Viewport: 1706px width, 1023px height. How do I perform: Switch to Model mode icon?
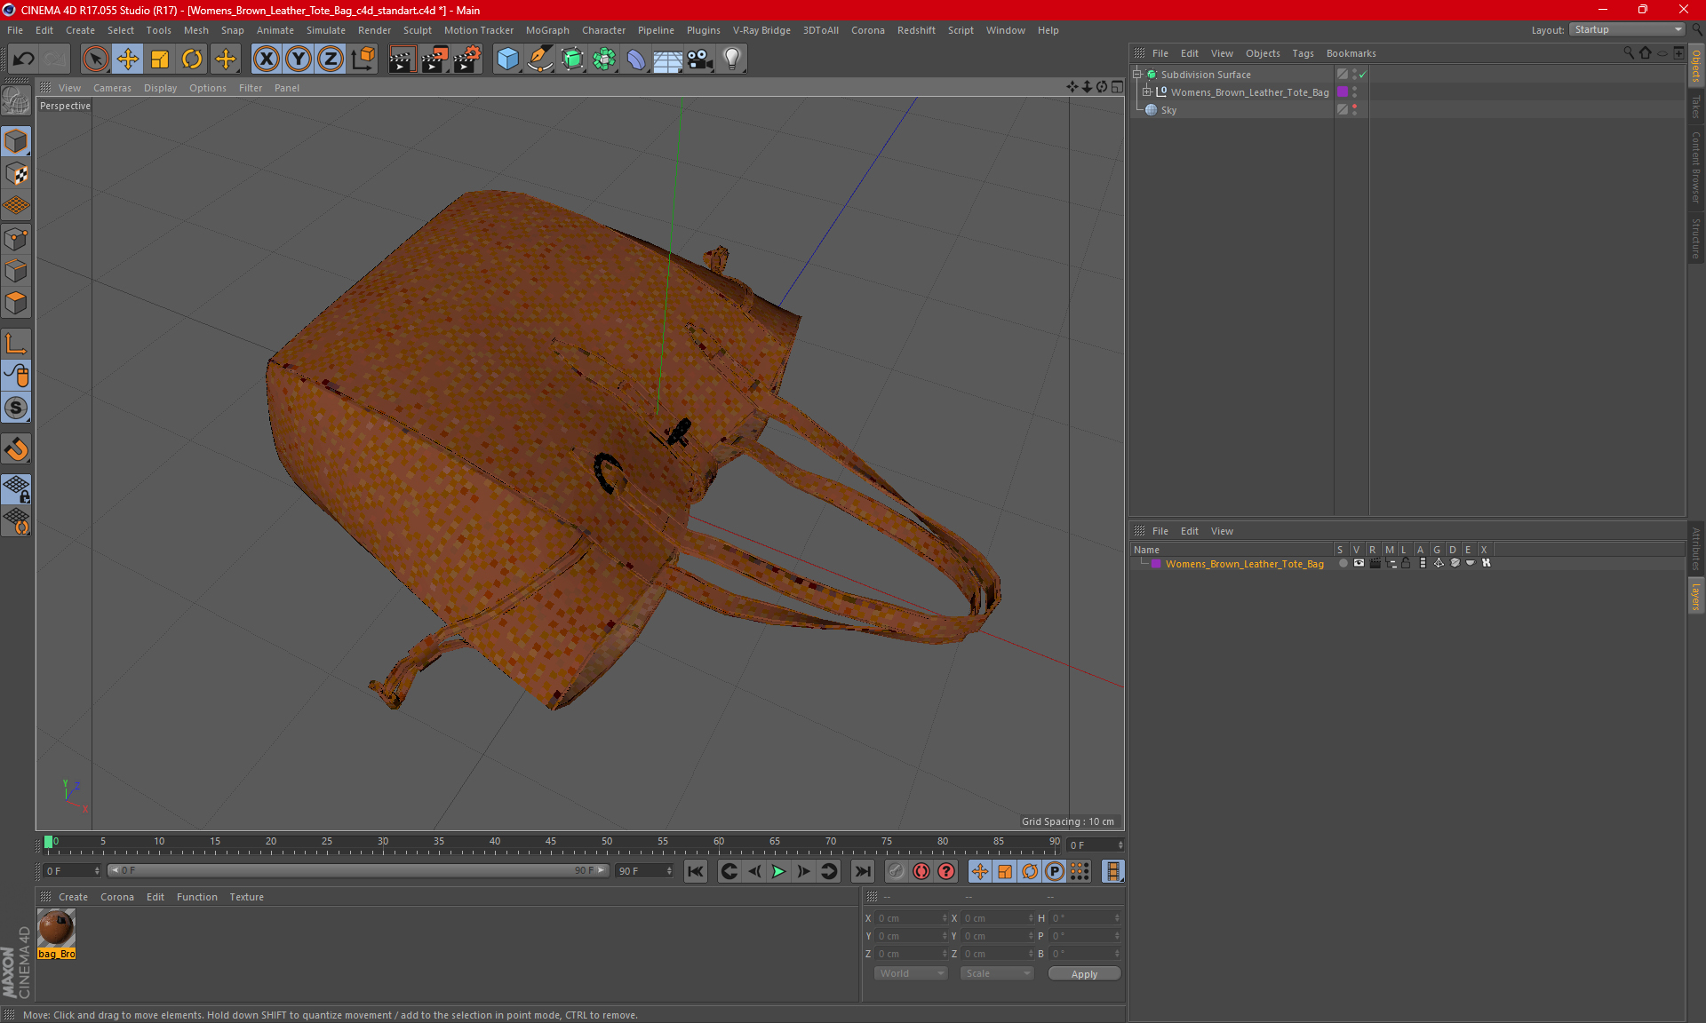(16, 142)
